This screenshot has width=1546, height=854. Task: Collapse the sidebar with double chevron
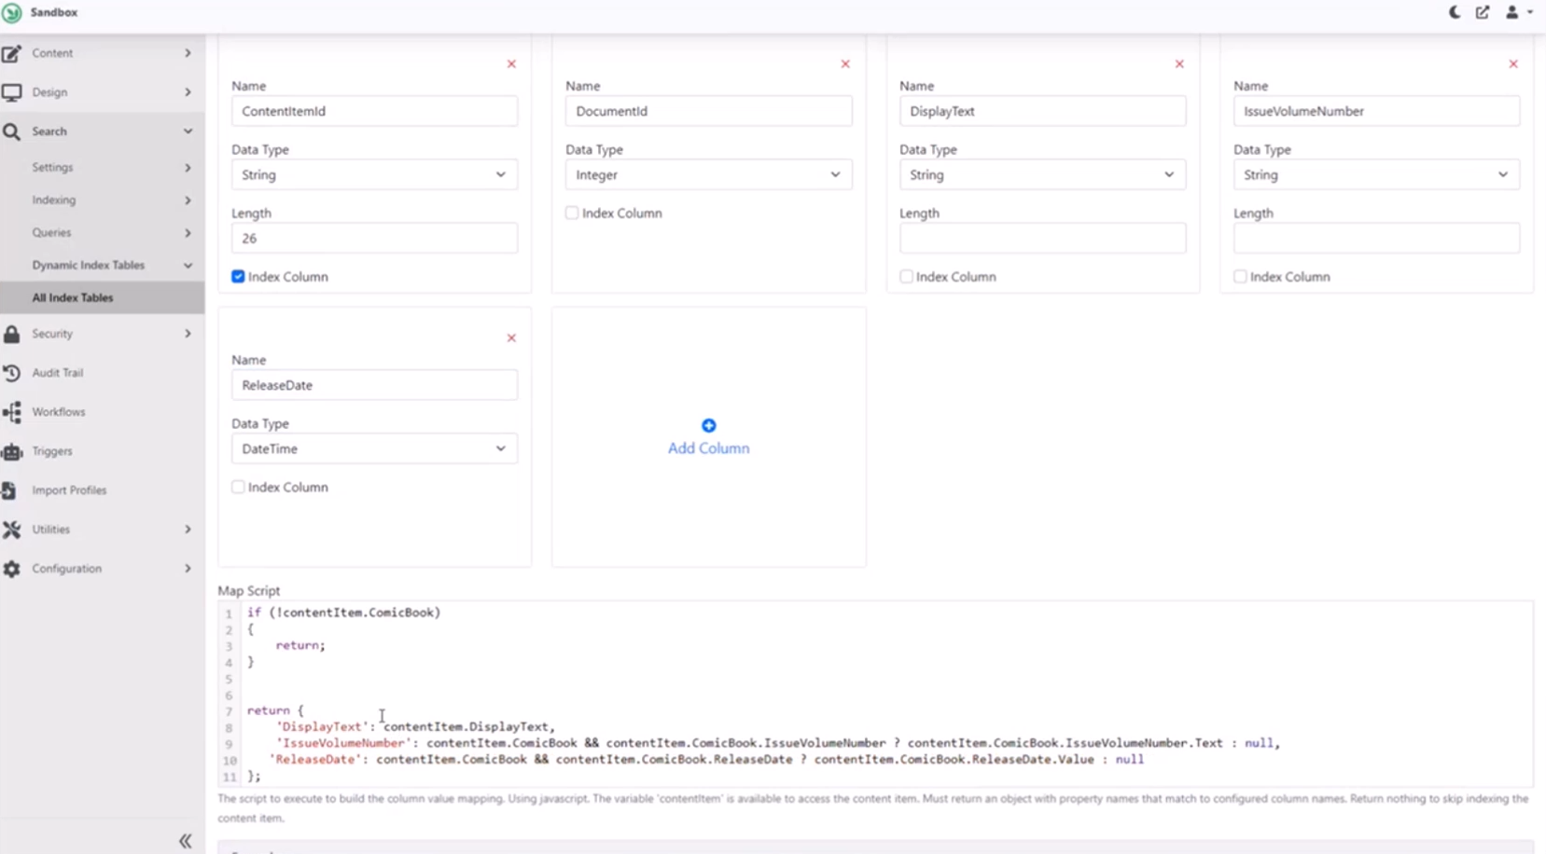click(186, 841)
